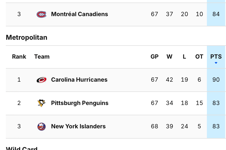The image size is (226, 150).
Task: Click the Rank column header
Action: (x=19, y=57)
